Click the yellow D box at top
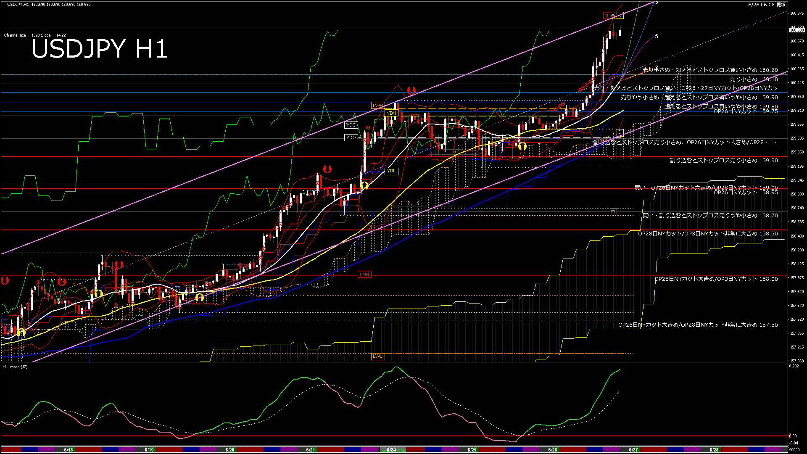This screenshot has height=454, width=807. click(x=620, y=16)
